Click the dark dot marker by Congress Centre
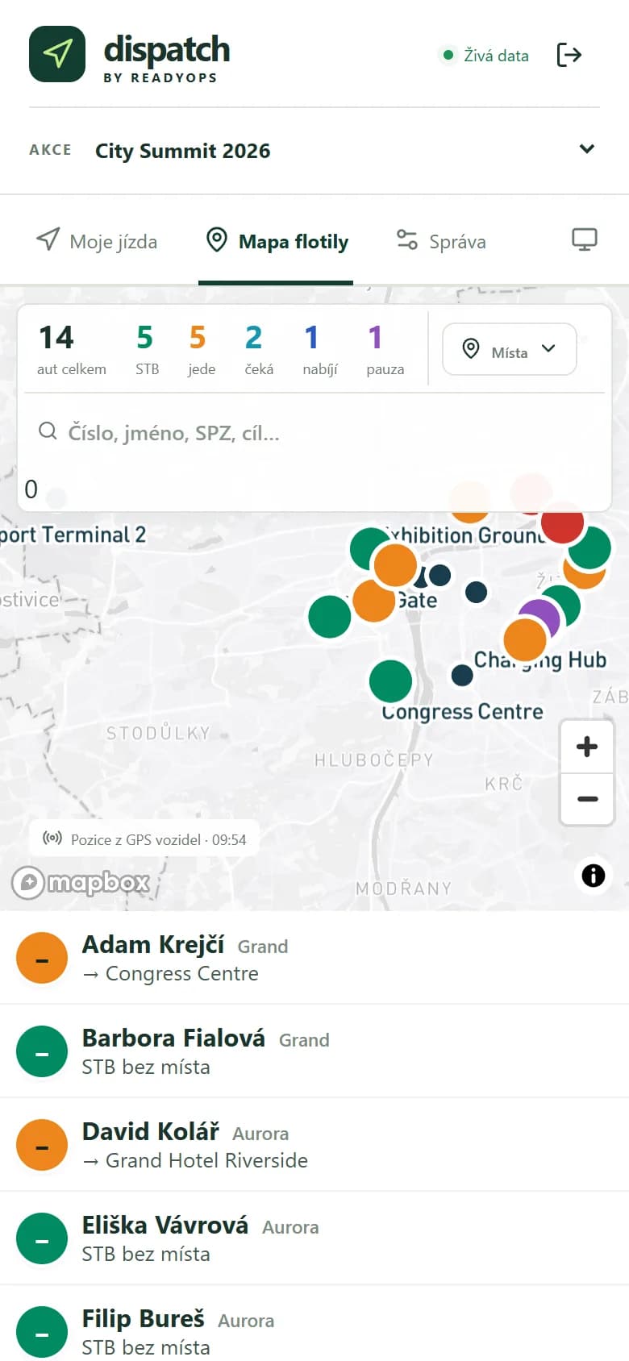Screen dimensions: 629x1361 (462, 675)
